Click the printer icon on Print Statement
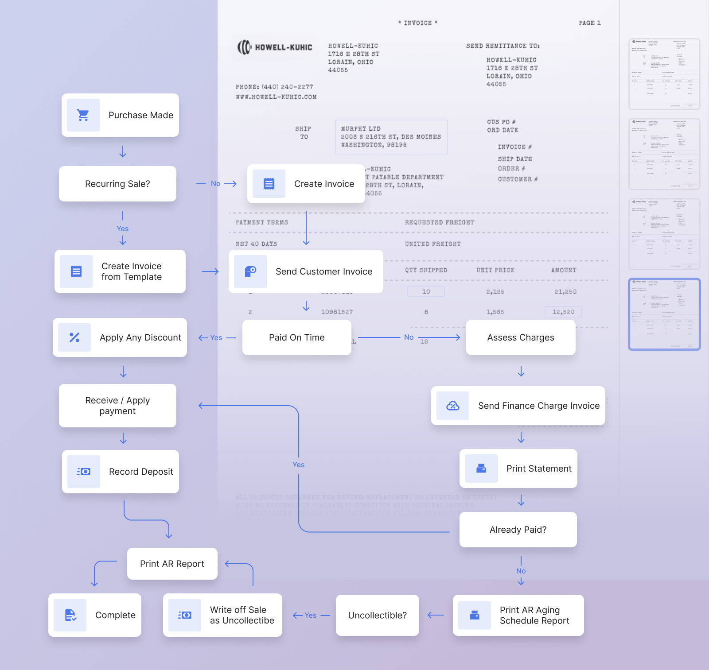Screen dimensions: 709x670 (481, 469)
